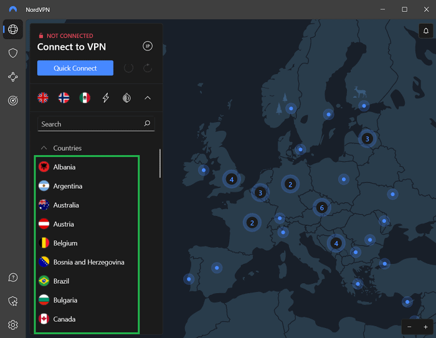Click the shield with star icon

pyautogui.click(x=13, y=301)
